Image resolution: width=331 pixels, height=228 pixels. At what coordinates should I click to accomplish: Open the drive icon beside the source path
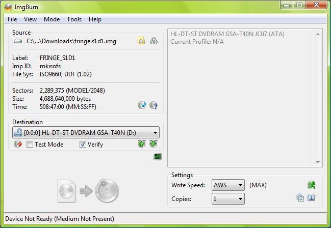pyautogui.click(x=18, y=41)
